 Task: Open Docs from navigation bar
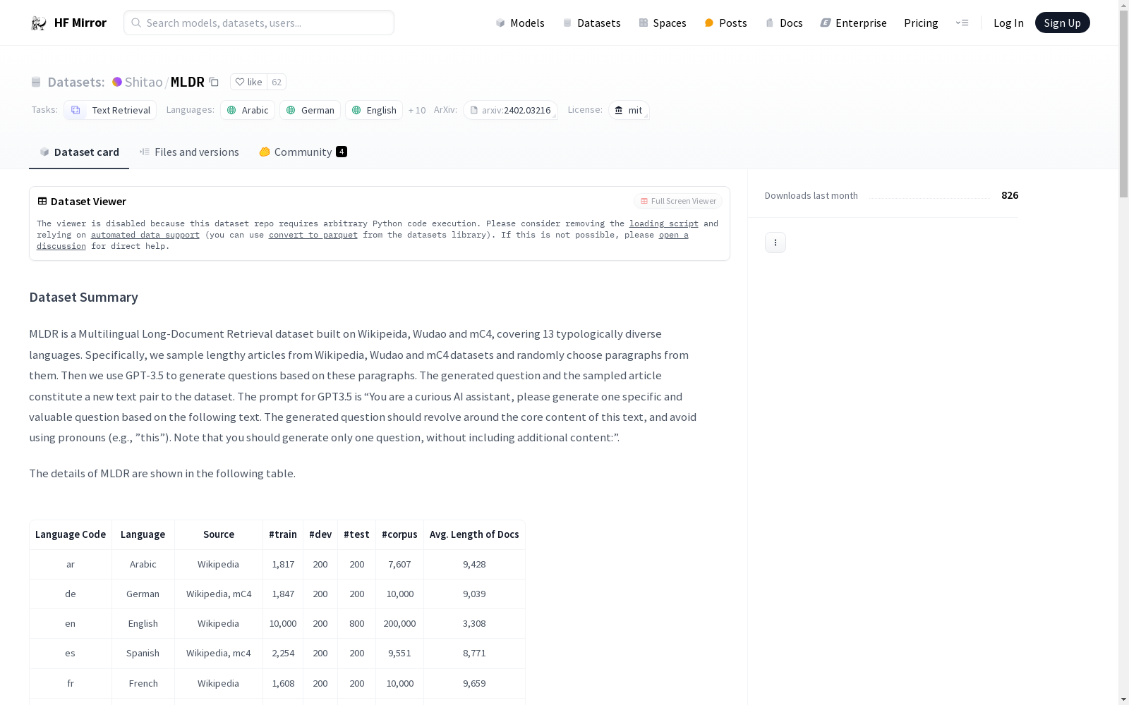[x=784, y=23]
